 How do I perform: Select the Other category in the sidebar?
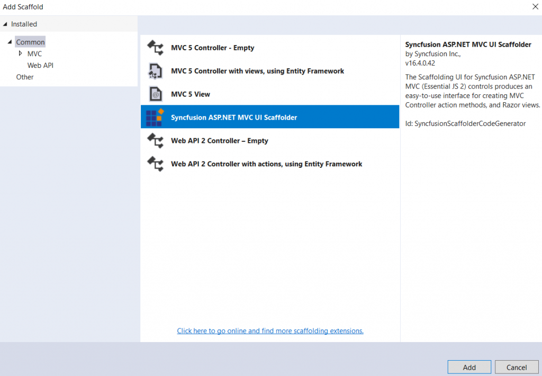(24, 77)
